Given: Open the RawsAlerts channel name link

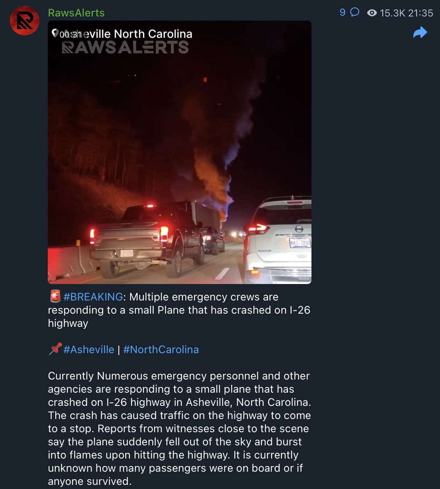Looking at the screenshot, I should click(76, 13).
